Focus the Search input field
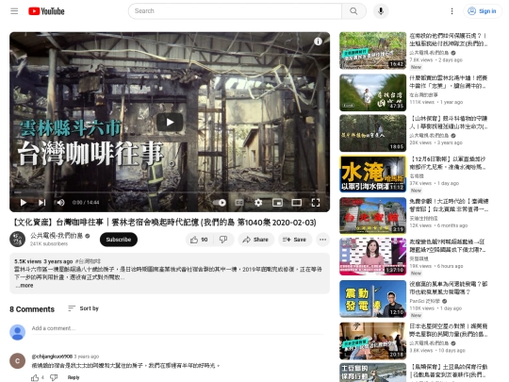Screen dimensions: 509x382 click(235, 11)
